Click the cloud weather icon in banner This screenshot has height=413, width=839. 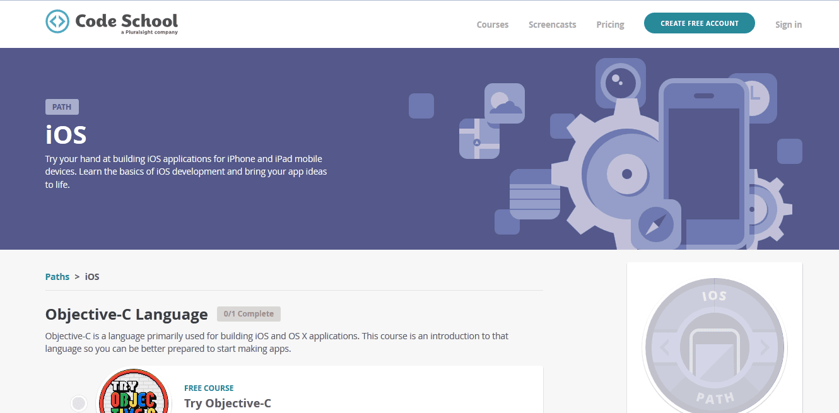(x=505, y=103)
